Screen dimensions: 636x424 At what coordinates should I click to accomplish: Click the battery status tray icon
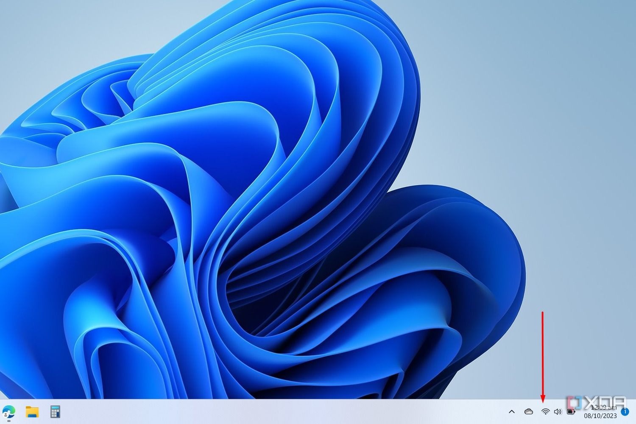pyautogui.click(x=571, y=411)
